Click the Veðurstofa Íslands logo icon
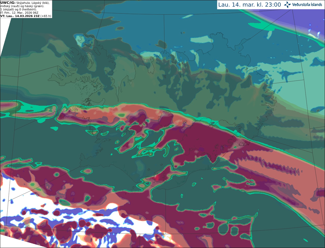The height and width of the screenshot is (248, 325). pyautogui.click(x=287, y=5)
